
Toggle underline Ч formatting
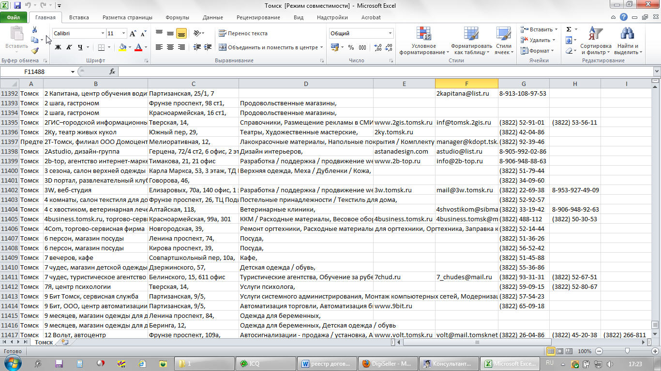click(x=80, y=47)
